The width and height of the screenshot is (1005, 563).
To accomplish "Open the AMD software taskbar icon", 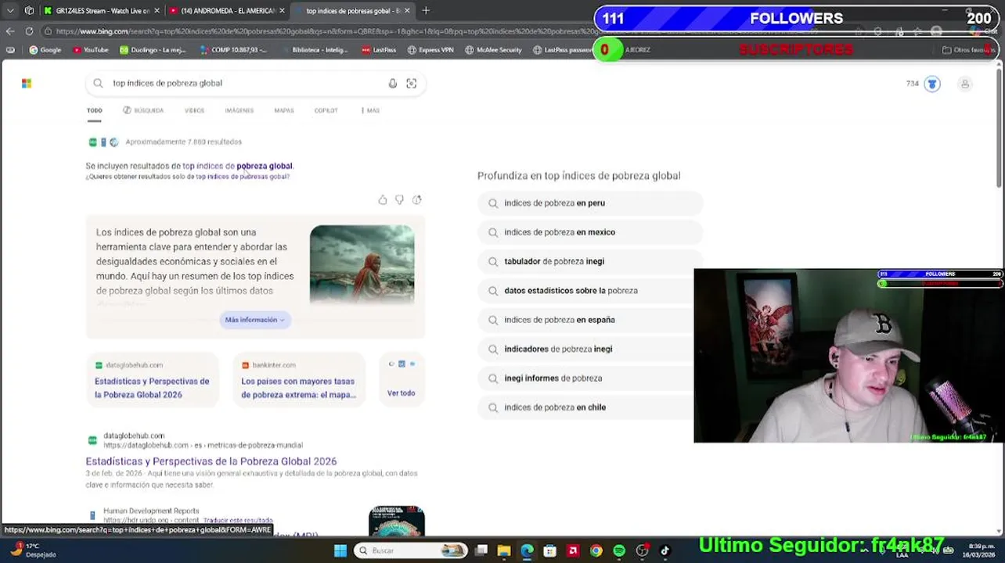I will pyautogui.click(x=573, y=550).
